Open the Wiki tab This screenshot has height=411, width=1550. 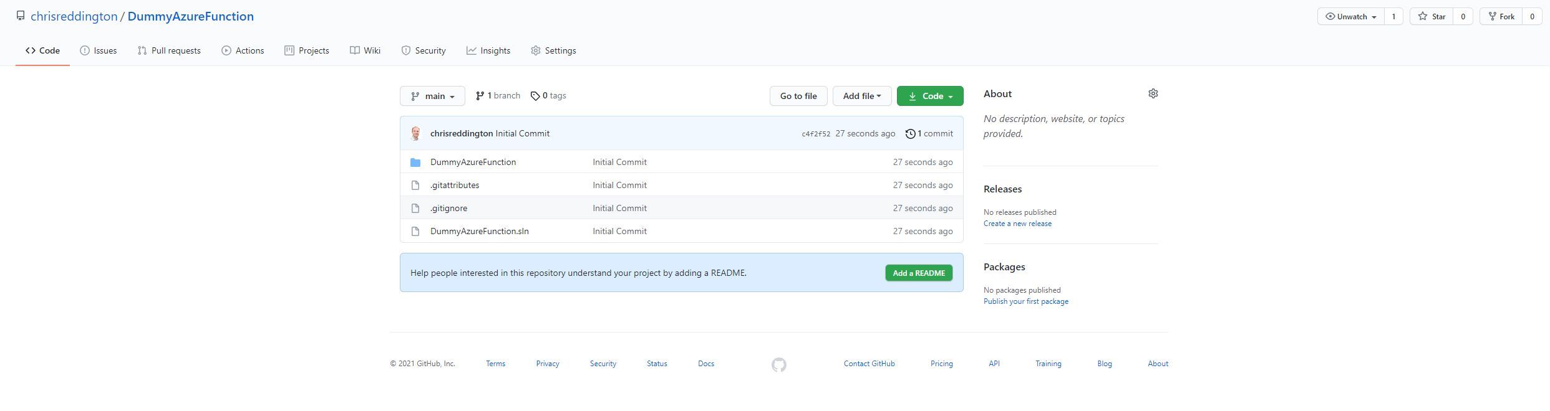pyautogui.click(x=365, y=50)
